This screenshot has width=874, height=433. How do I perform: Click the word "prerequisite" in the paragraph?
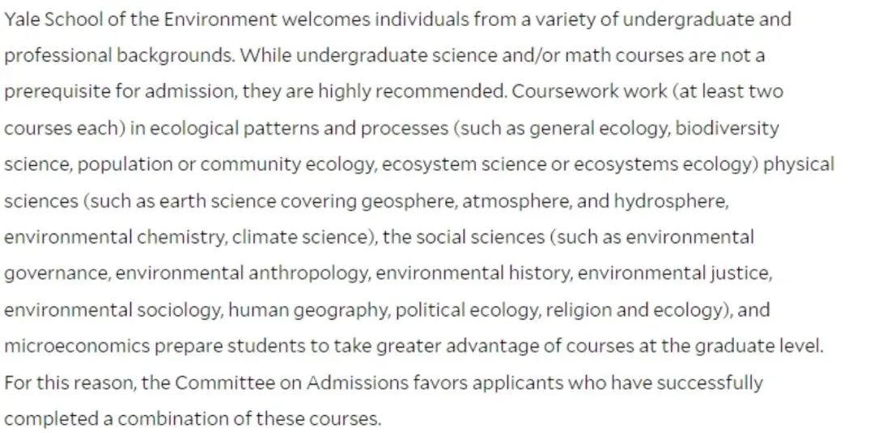click(x=57, y=92)
